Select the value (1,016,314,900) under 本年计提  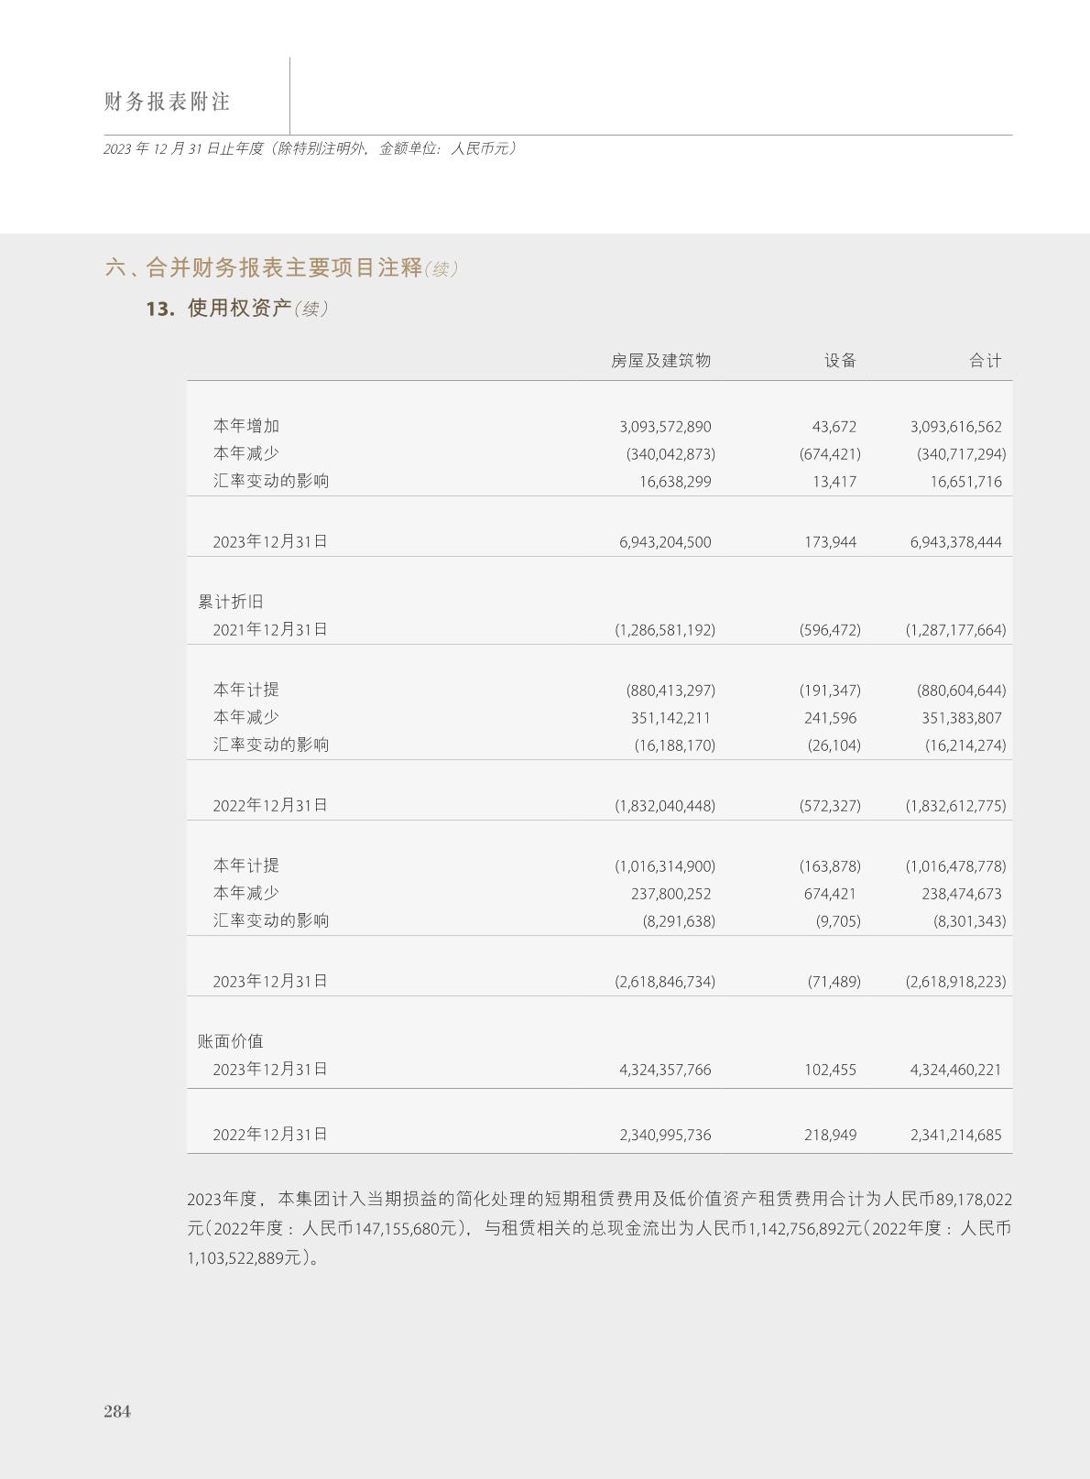point(665,866)
